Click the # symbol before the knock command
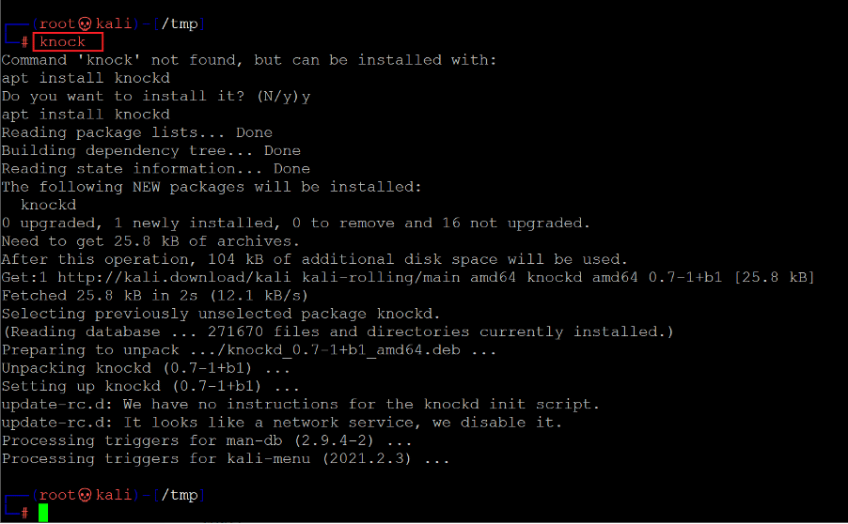The width and height of the screenshot is (848, 524). 24,41
